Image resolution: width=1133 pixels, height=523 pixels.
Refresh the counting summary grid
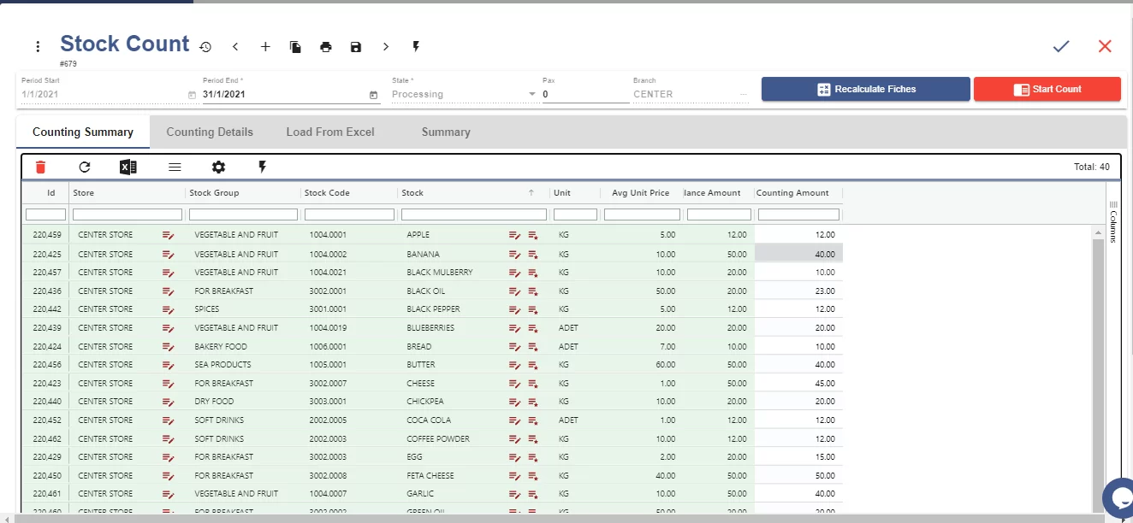[84, 167]
